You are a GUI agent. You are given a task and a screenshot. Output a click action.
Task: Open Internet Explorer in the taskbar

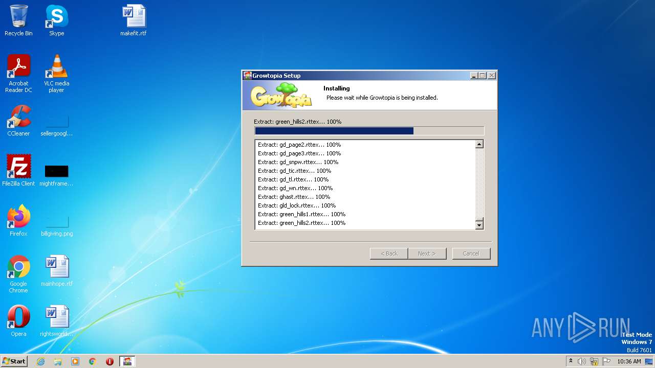[x=40, y=361]
